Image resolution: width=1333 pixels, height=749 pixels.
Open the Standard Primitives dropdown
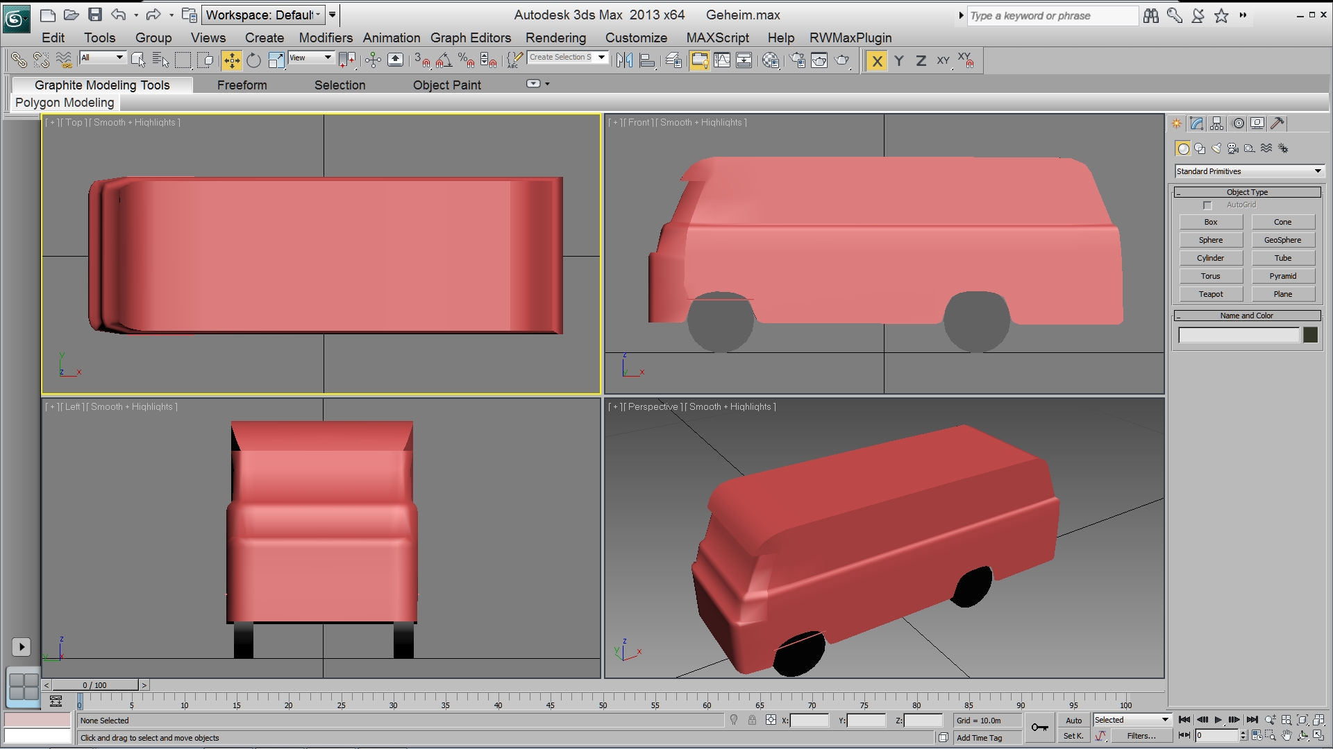point(1249,171)
